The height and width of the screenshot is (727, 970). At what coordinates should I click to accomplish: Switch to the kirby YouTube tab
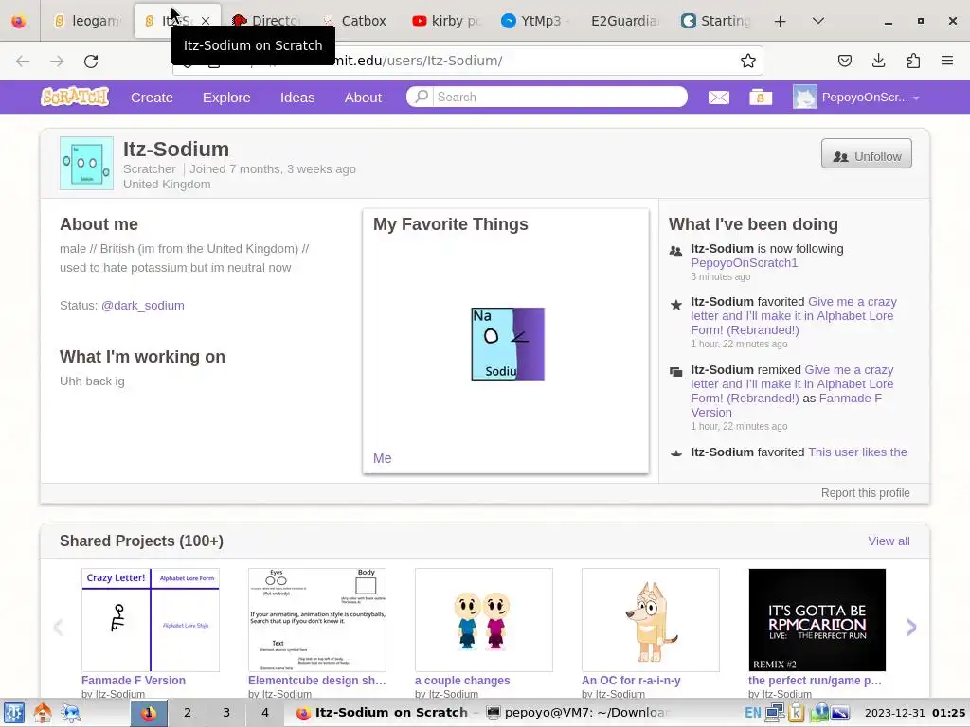click(446, 21)
